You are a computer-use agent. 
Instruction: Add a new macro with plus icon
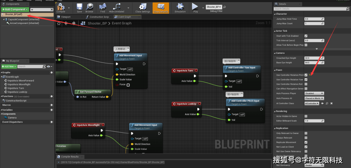point(51,105)
